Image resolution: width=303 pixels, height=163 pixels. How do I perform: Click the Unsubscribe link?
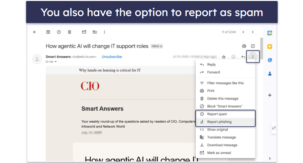pyautogui.click(x=112, y=57)
